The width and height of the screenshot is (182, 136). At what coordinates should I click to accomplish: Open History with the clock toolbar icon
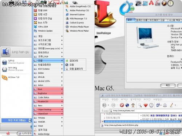(x=151, y=105)
